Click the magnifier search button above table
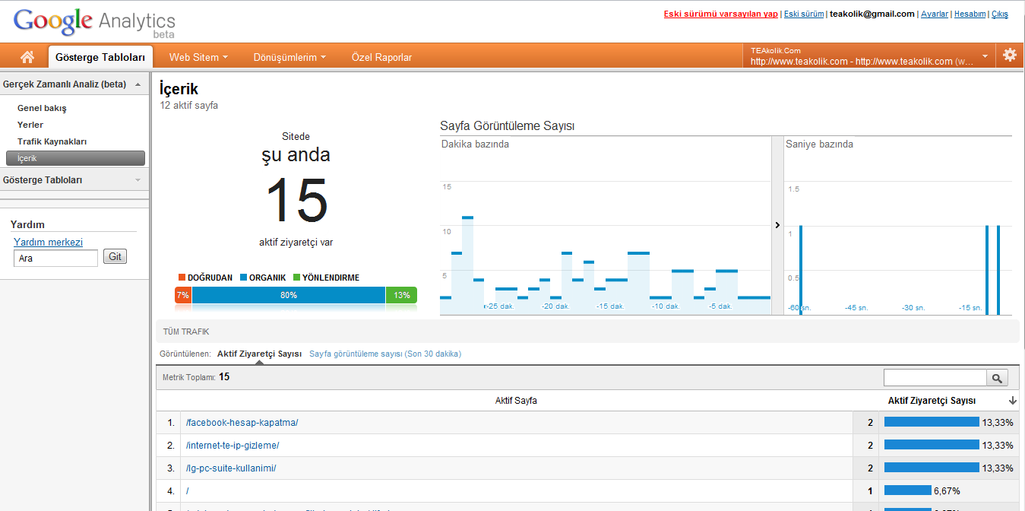Image resolution: width=1025 pixels, height=511 pixels. (x=996, y=378)
